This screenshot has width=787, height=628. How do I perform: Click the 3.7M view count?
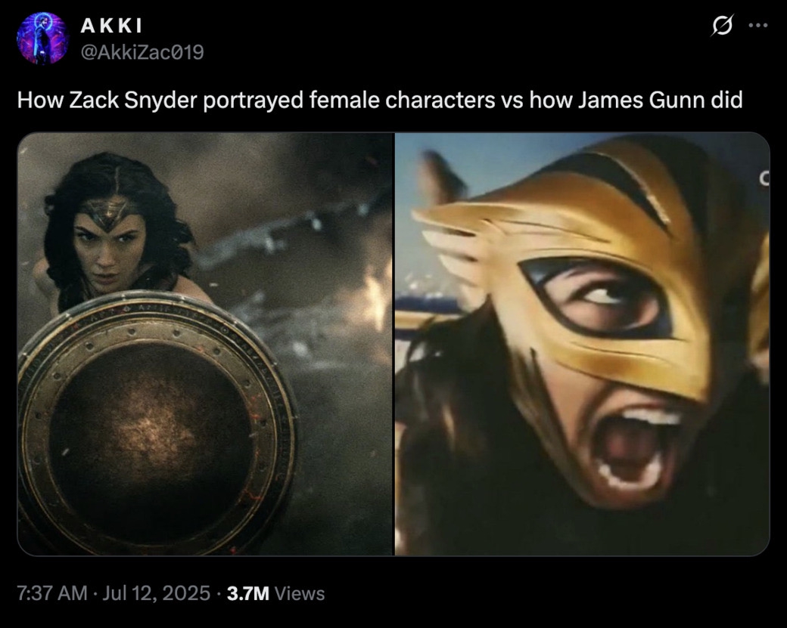(248, 593)
